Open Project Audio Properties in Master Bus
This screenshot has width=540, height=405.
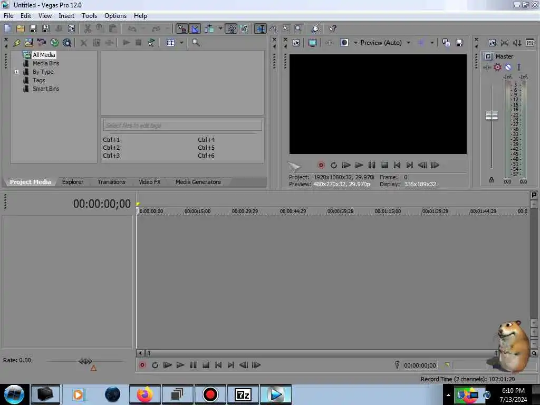pyautogui.click(x=492, y=43)
